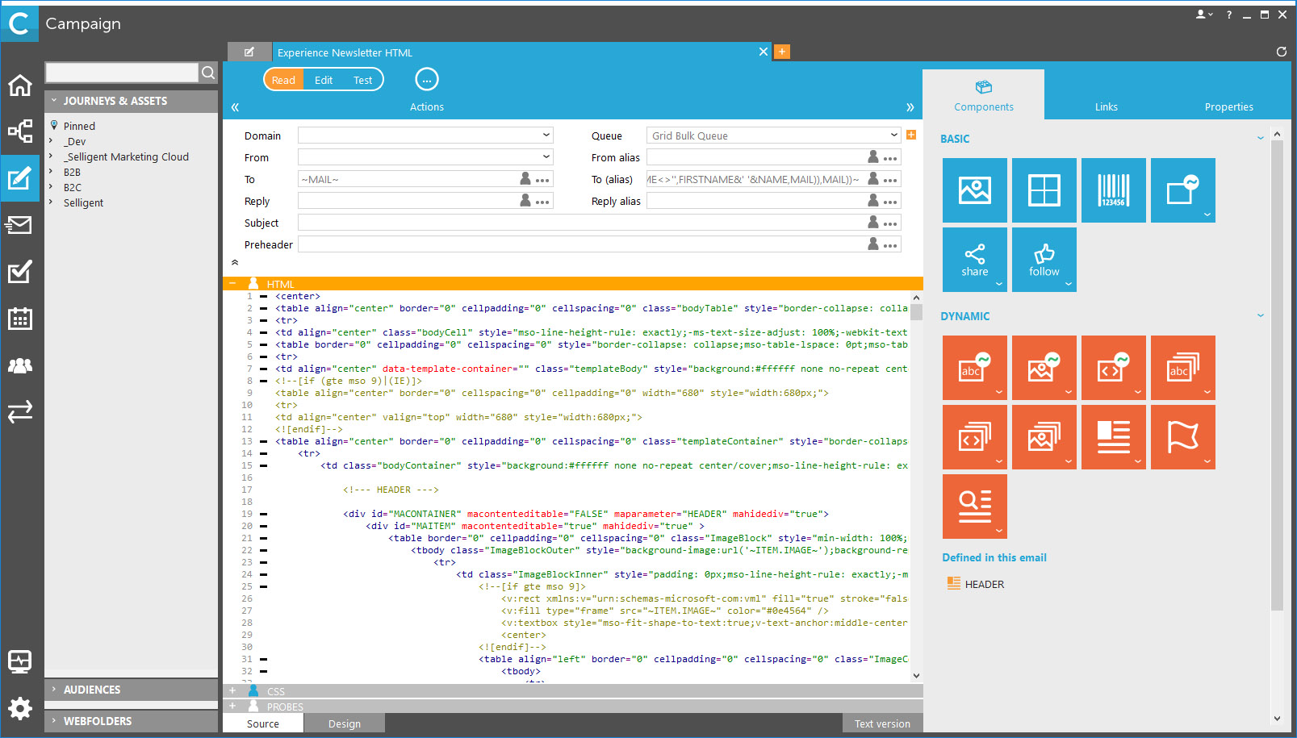Switch the message to Test mode
This screenshot has width=1297, height=738.
pyautogui.click(x=362, y=79)
